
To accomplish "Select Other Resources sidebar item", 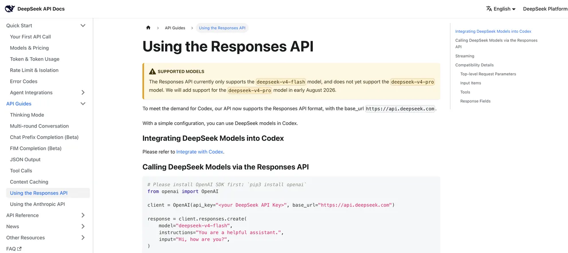I will point(25,237).
